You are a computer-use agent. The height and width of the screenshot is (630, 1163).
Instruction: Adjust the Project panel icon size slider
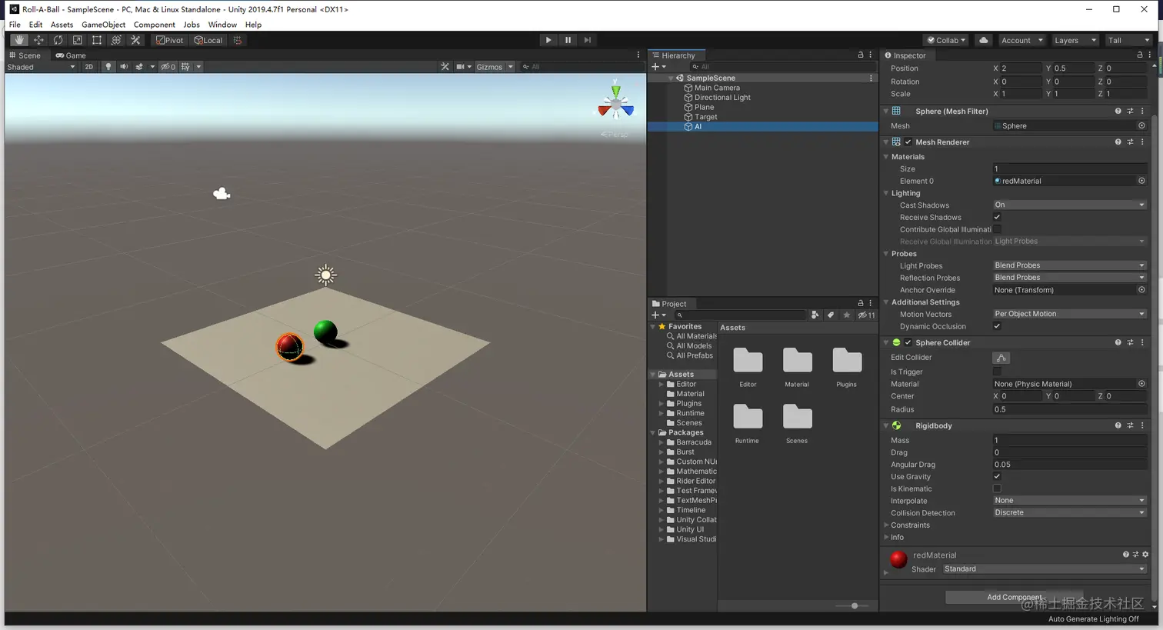pyautogui.click(x=854, y=606)
